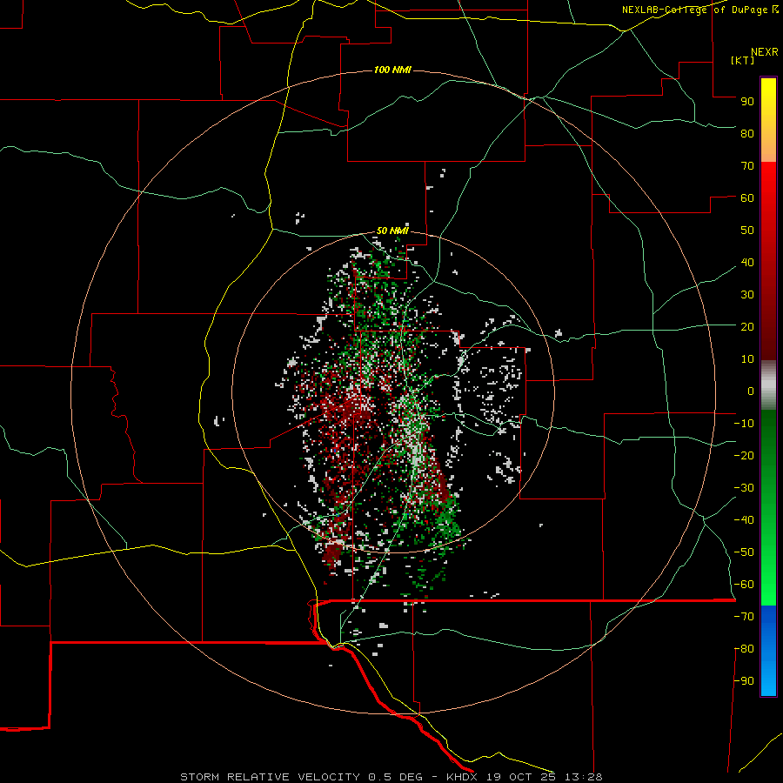Click the positive 40 scale value

pyautogui.click(x=747, y=263)
